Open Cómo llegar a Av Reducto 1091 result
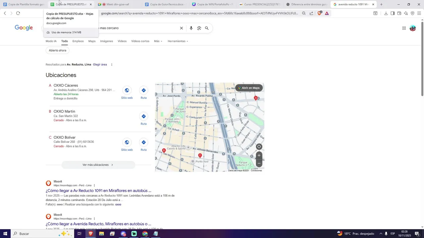 pos(98,190)
